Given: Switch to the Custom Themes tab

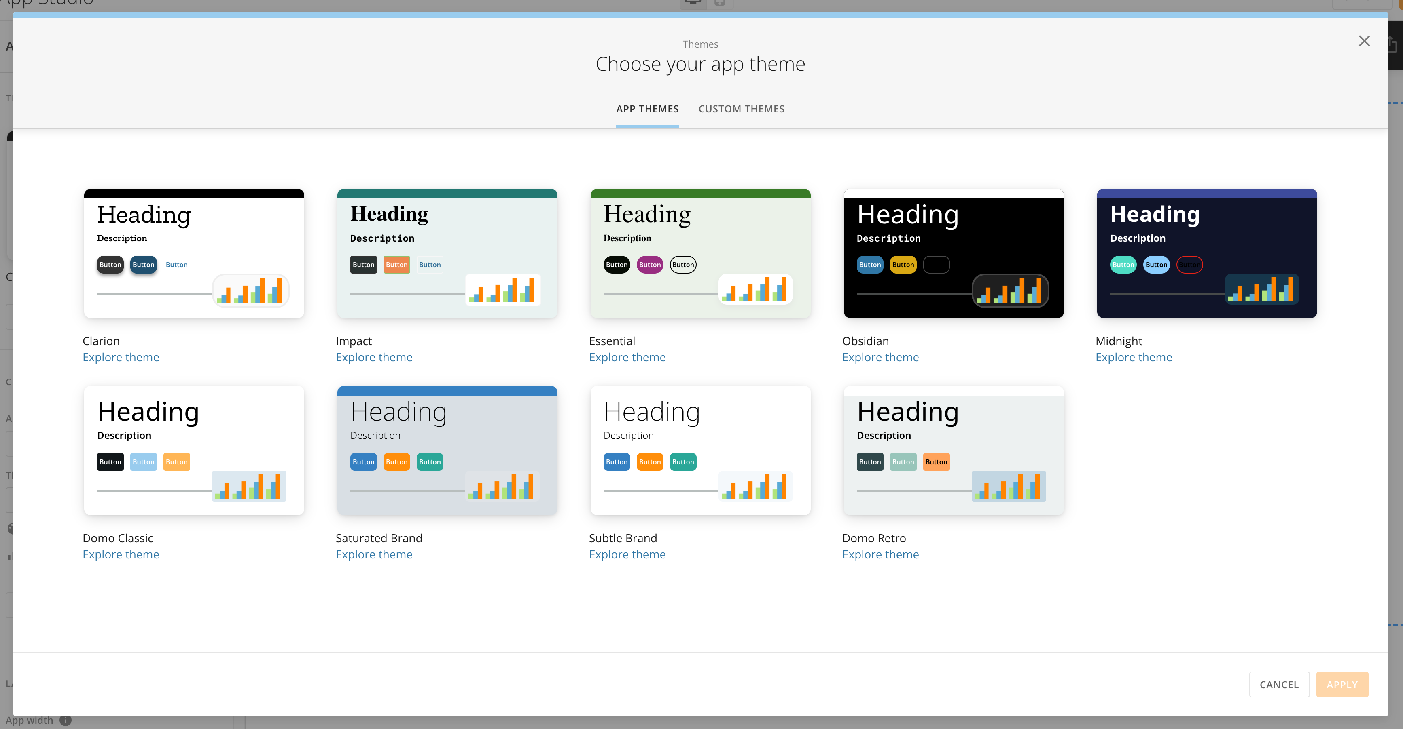Looking at the screenshot, I should coord(741,109).
